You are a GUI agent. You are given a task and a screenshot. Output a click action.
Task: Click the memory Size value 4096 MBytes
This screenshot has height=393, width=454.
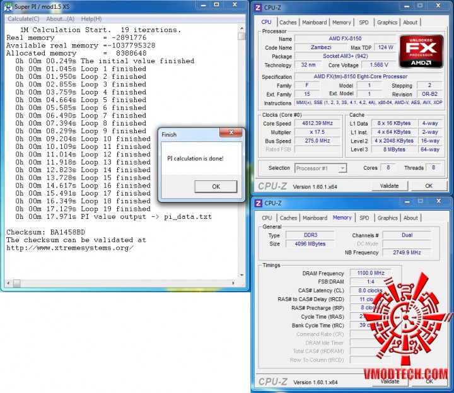(x=310, y=244)
